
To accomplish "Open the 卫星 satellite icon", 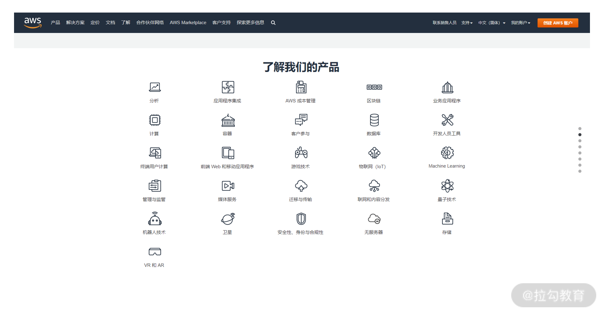I will click(228, 219).
